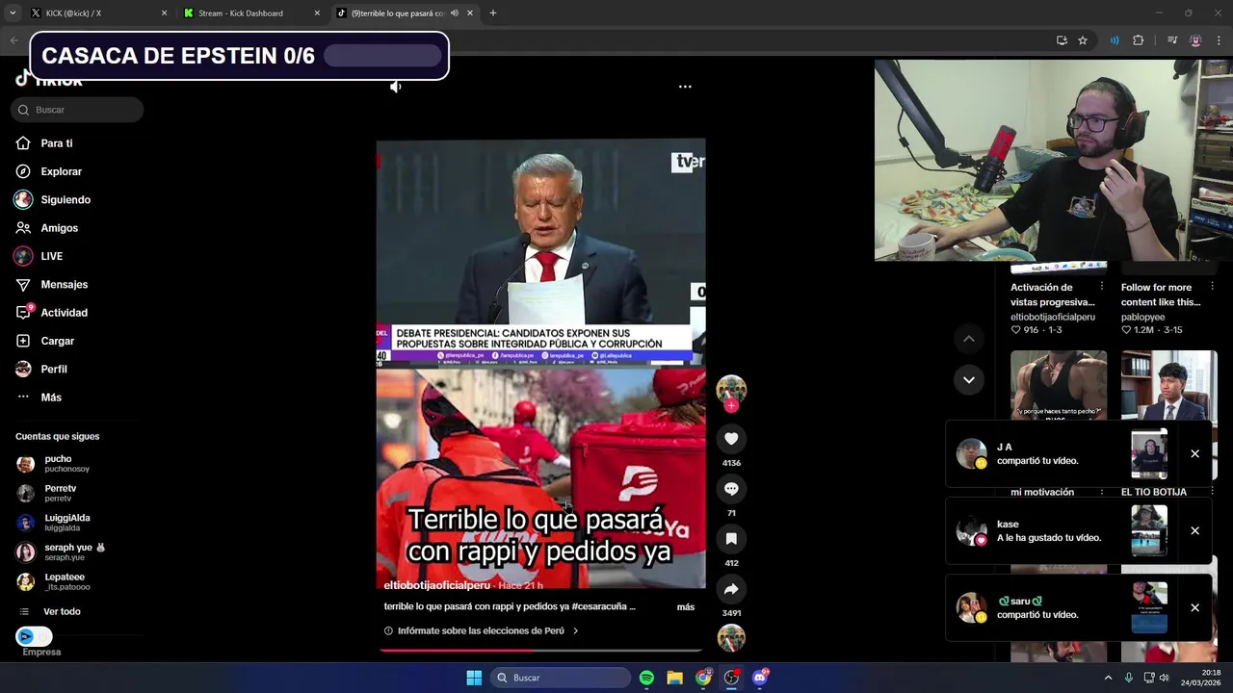Open the media control music-note icon
Screen dimensions: 1233x693
point(1172,40)
